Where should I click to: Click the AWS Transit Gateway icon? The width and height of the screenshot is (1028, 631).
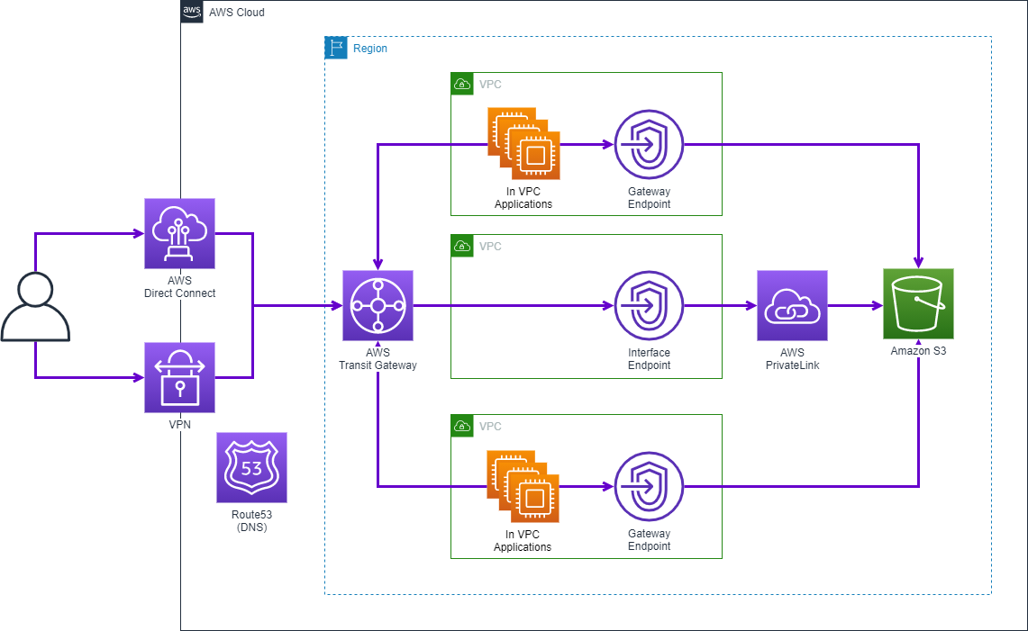point(378,305)
